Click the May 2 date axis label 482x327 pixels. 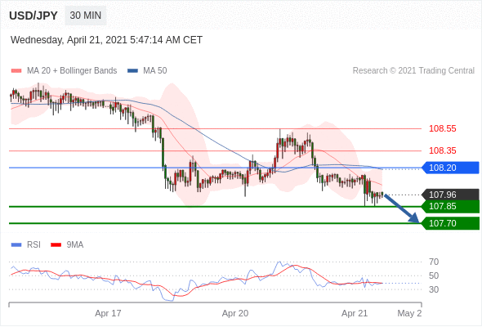click(409, 313)
